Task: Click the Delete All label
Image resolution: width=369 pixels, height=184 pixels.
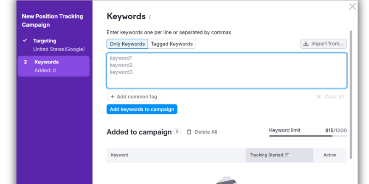Action: (x=206, y=132)
